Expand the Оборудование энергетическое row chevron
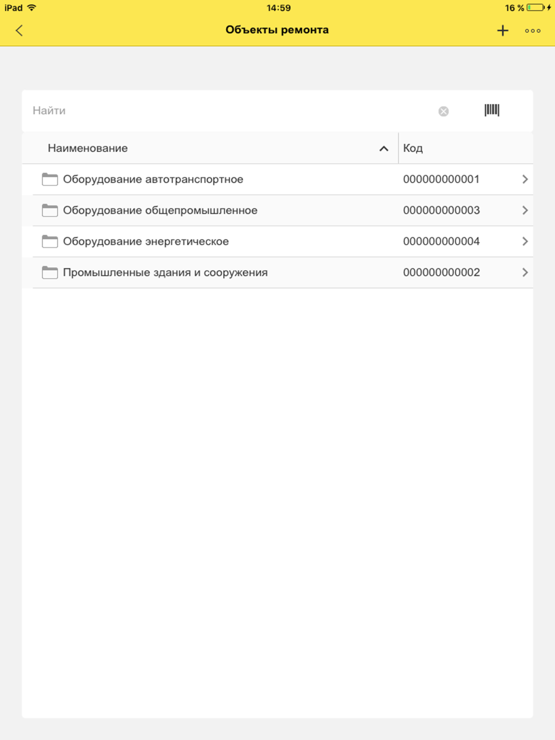Screen dimensions: 555x740 coord(524,241)
